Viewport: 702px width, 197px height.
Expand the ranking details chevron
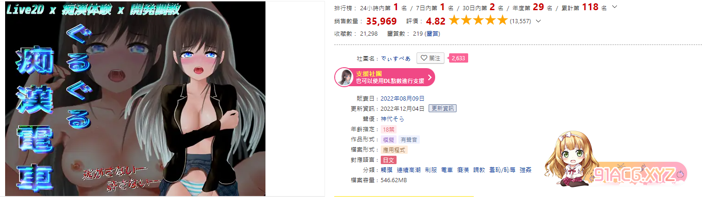615,7
